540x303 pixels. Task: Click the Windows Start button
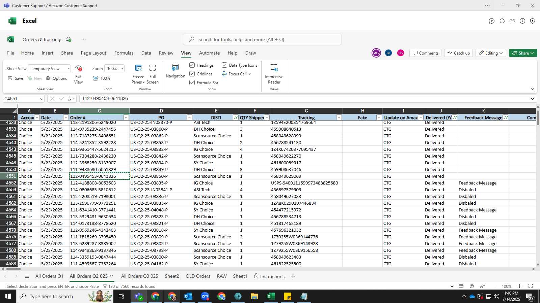pyautogui.click(x=8, y=296)
